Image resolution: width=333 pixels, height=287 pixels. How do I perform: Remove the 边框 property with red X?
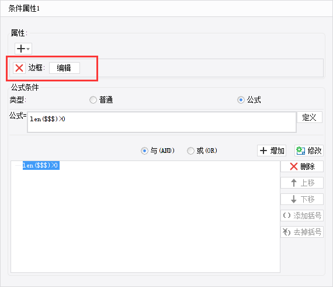(x=19, y=68)
